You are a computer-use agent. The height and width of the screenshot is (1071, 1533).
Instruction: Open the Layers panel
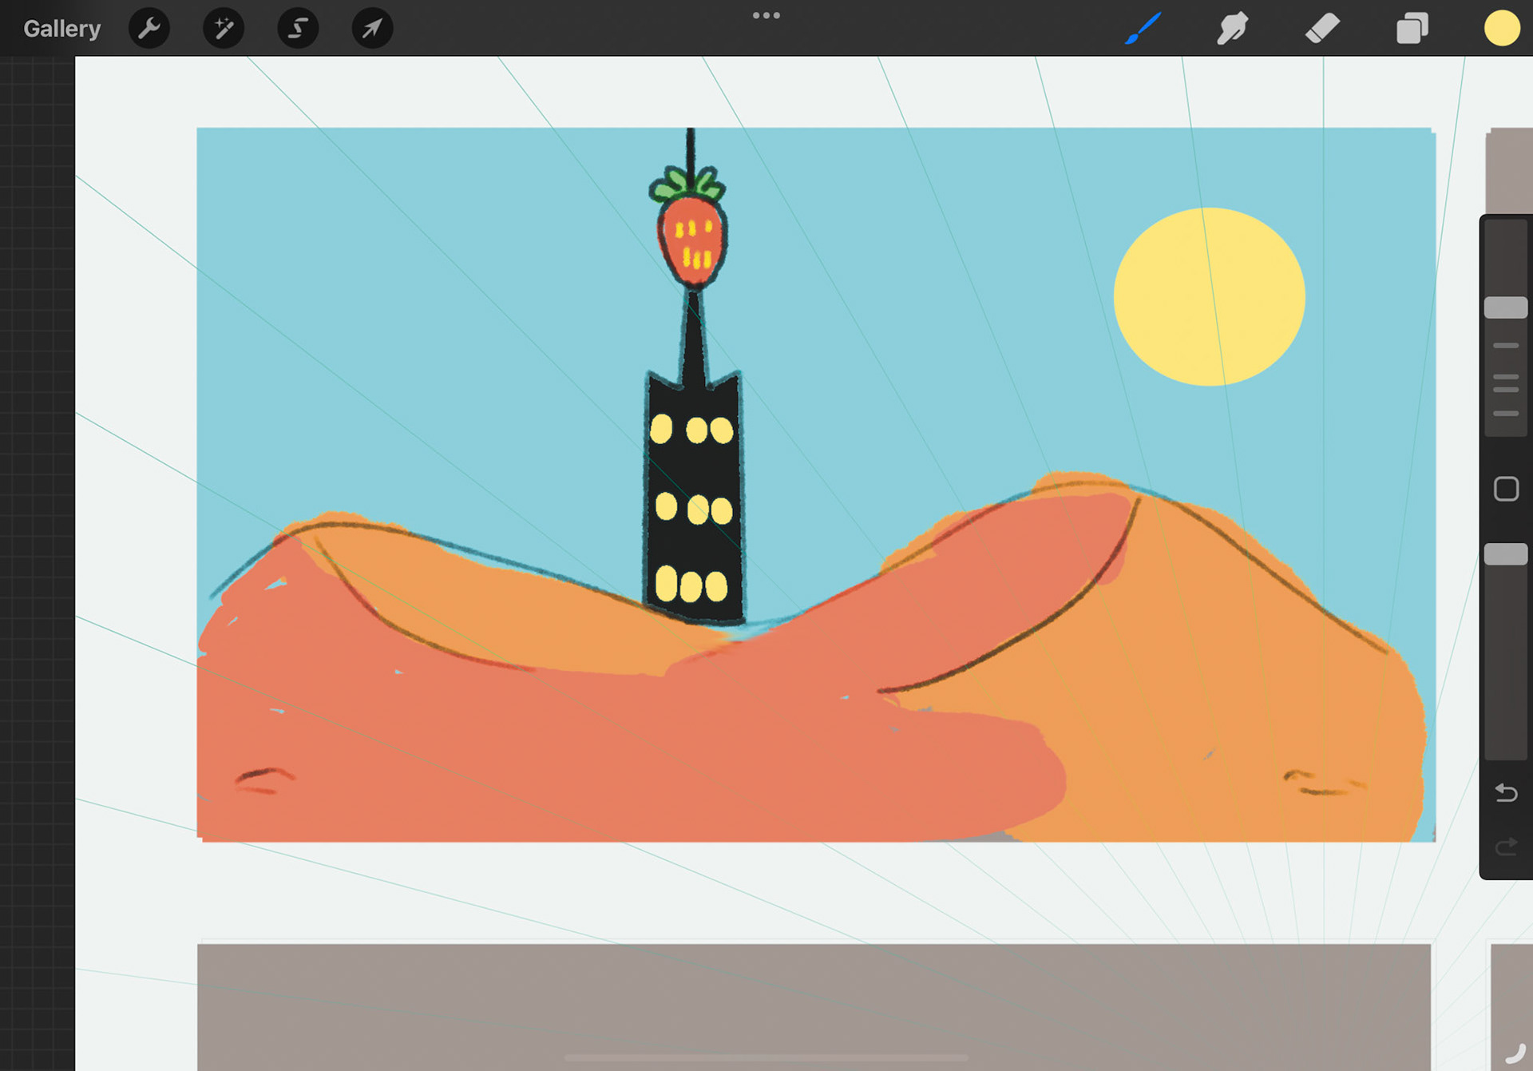1412,29
